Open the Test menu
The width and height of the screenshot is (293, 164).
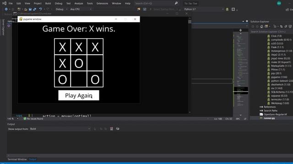click(69, 3)
